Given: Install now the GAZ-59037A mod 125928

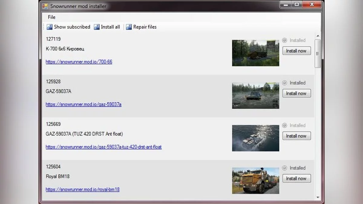Looking at the screenshot, I should pos(296,93).
